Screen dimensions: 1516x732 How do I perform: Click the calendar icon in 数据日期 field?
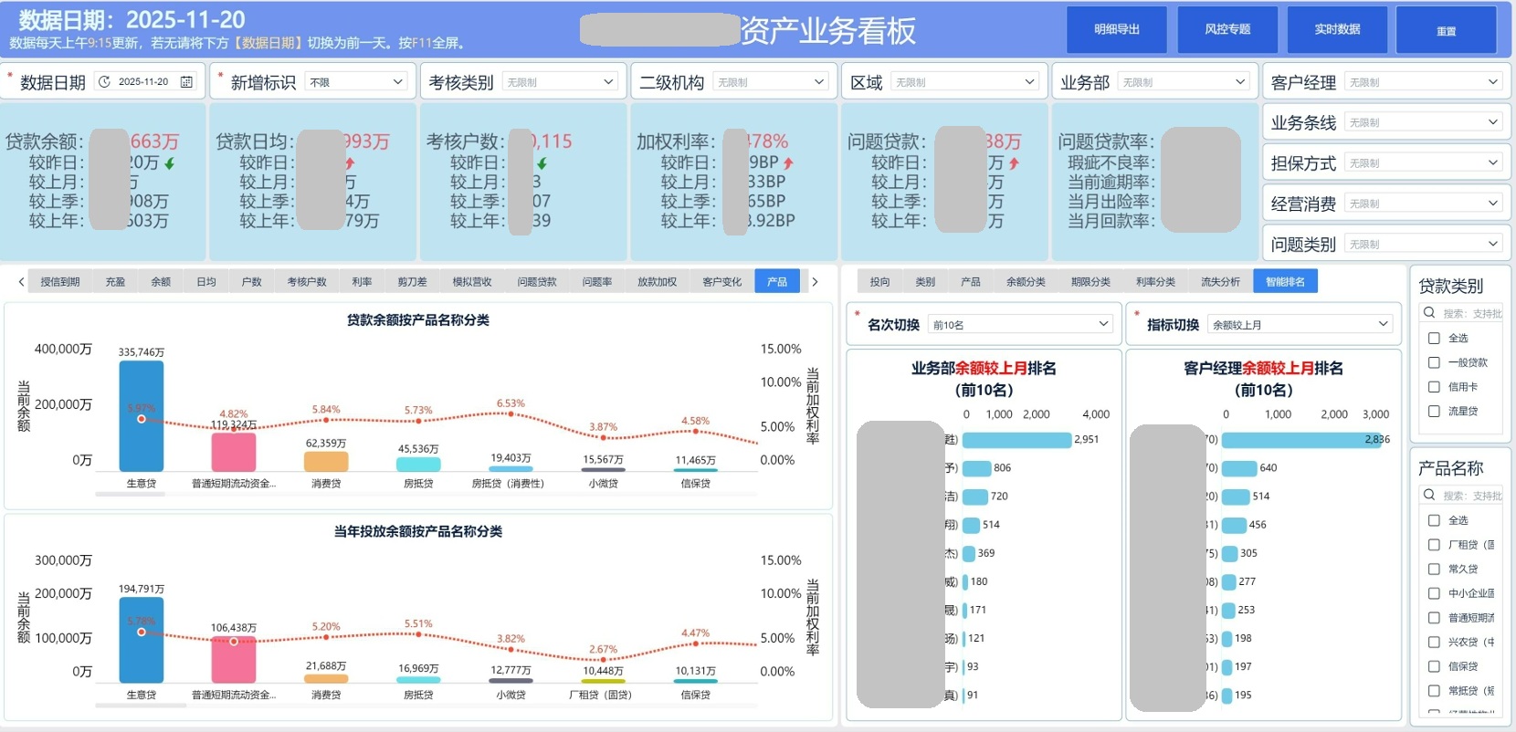pyautogui.click(x=186, y=82)
